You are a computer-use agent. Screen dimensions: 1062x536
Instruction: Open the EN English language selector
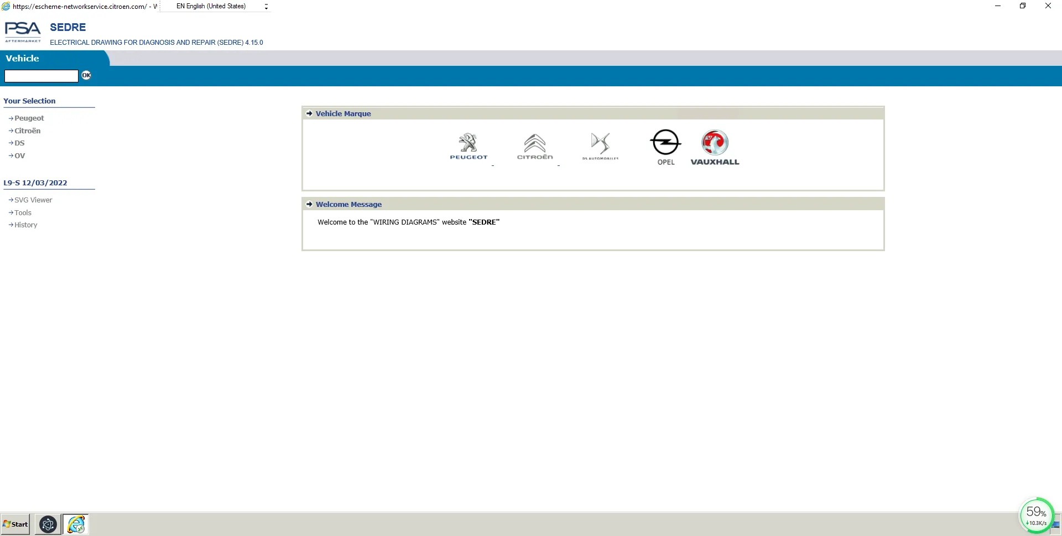(221, 6)
